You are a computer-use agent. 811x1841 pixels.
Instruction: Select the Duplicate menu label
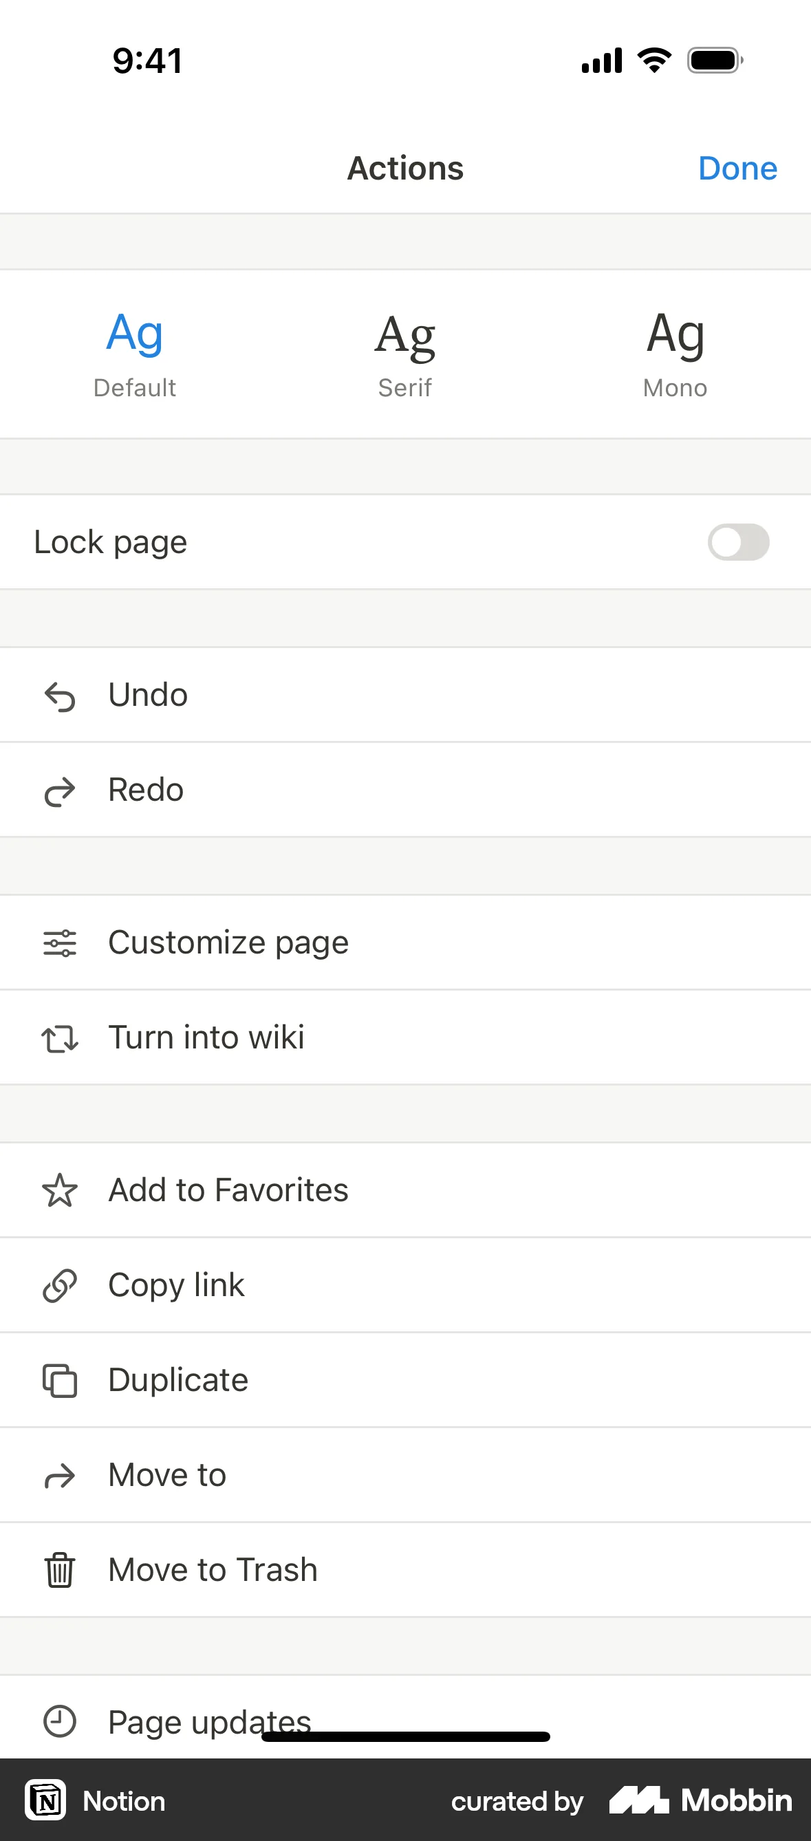(178, 1380)
